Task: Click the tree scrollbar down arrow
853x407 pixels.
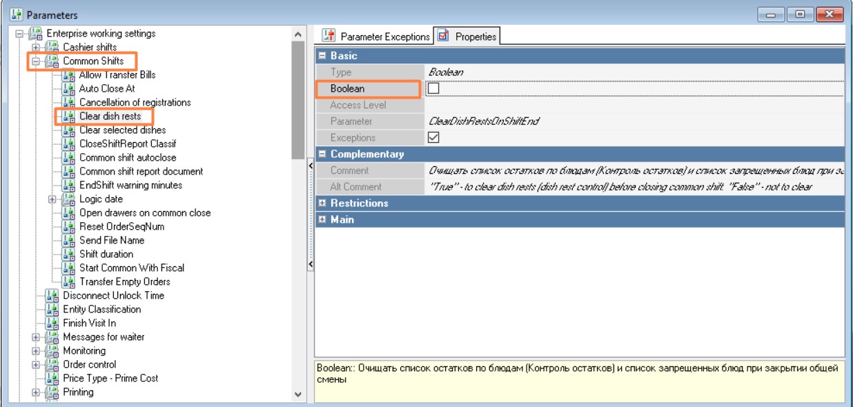Action: coord(297,395)
